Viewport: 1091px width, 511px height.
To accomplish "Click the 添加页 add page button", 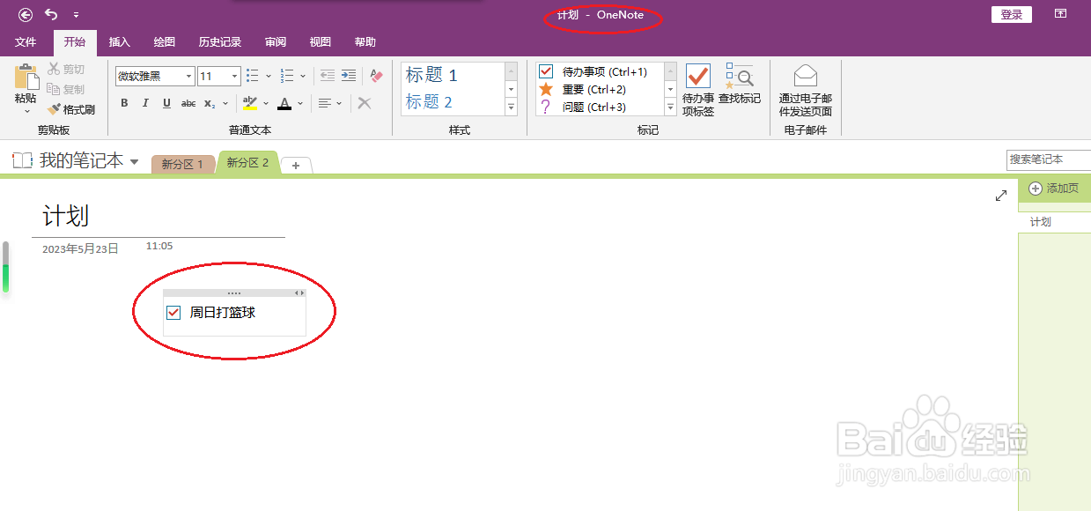I will point(1054,189).
